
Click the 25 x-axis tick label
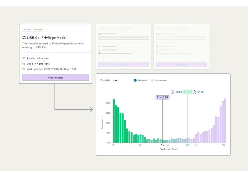[x=140, y=145]
